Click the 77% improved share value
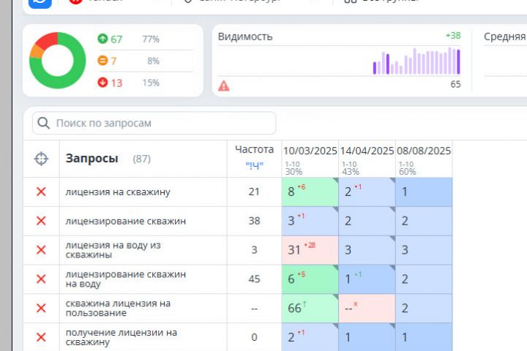 (x=151, y=39)
